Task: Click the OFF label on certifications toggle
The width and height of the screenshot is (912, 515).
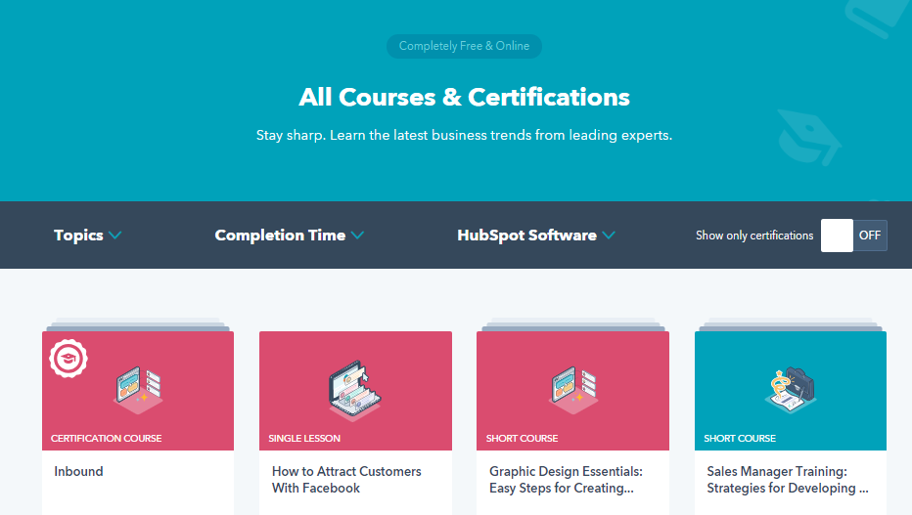Action: (x=870, y=236)
